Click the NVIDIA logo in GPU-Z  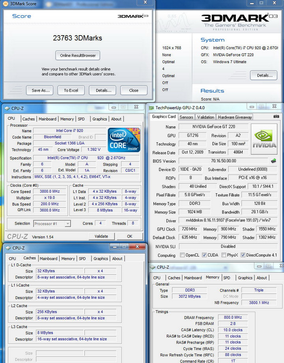(264, 139)
